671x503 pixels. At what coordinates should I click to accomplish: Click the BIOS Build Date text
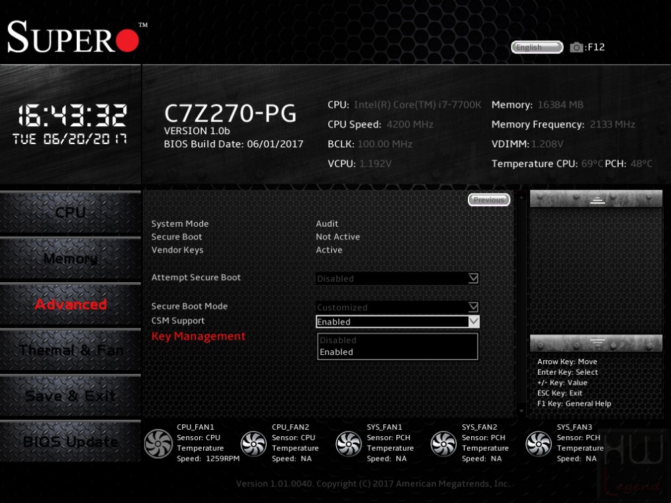coord(234,144)
